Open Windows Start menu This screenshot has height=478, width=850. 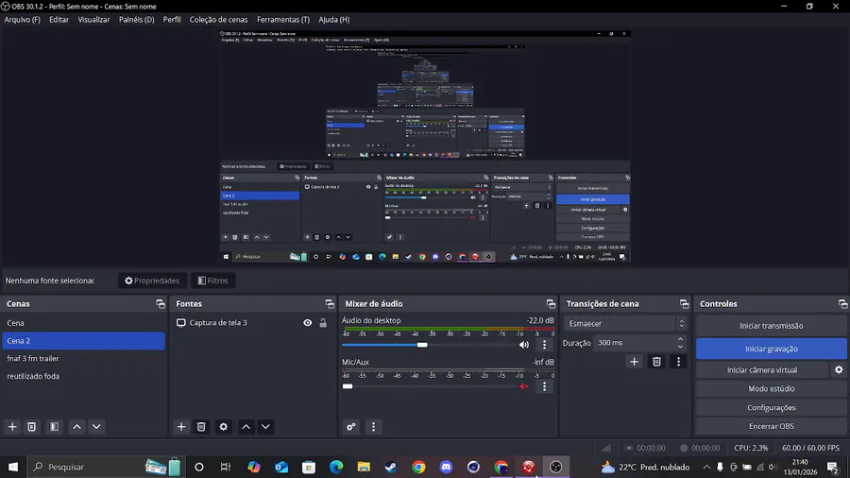point(13,467)
